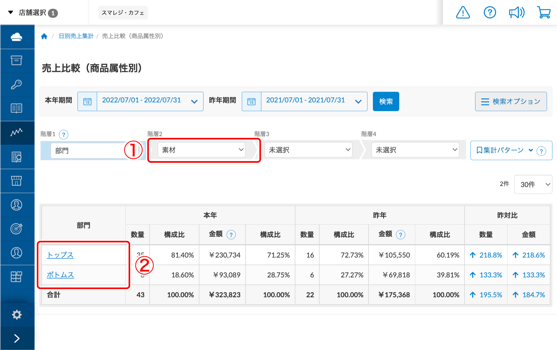Click the 検索 search button
This screenshot has width=557, height=350.
[386, 102]
